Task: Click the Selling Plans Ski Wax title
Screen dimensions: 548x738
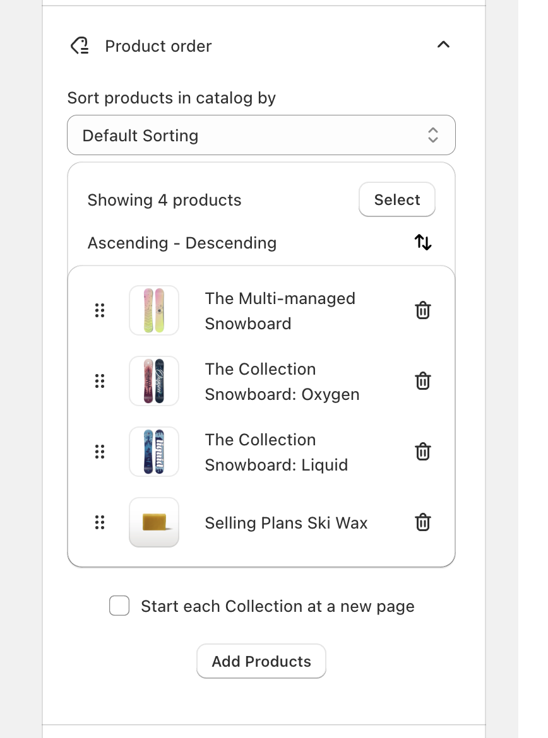Action: (286, 523)
